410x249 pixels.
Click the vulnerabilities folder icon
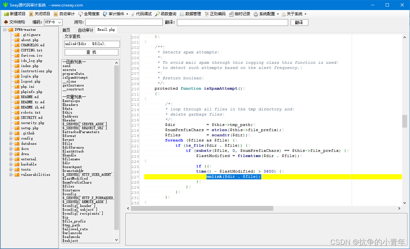click(17, 175)
